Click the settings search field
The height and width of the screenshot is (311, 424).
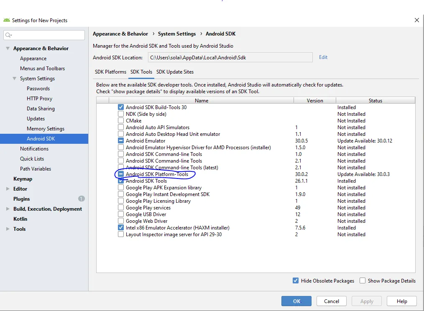[44, 35]
